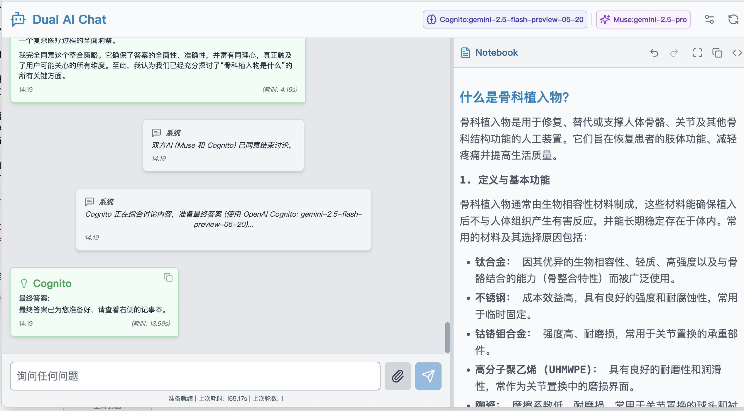Click the refresh chat icon in the header
The height and width of the screenshot is (411, 744).
click(x=733, y=20)
